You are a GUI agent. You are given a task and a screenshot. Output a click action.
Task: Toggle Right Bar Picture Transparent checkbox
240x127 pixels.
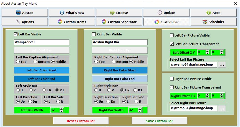coord(172,87)
